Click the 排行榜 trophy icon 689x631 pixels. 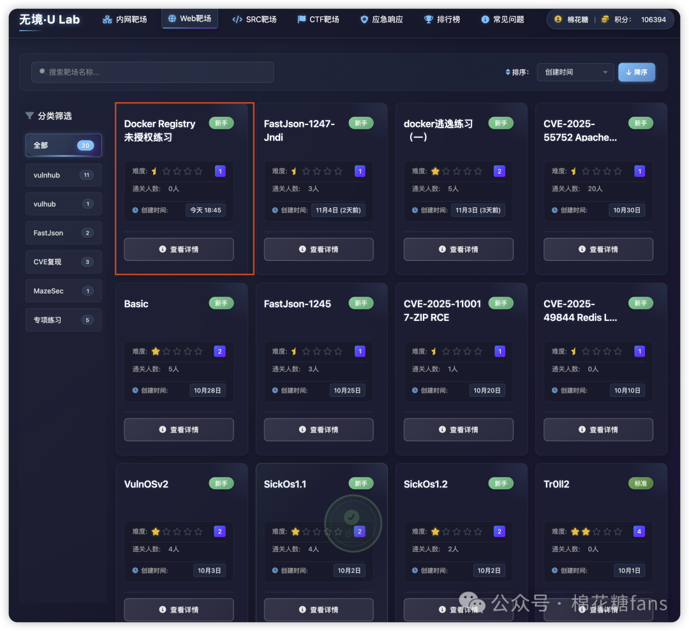click(429, 20)
